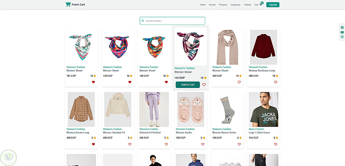
Task: Click the Fresh Cart logo cart icon
Action: tap(68, 4)
